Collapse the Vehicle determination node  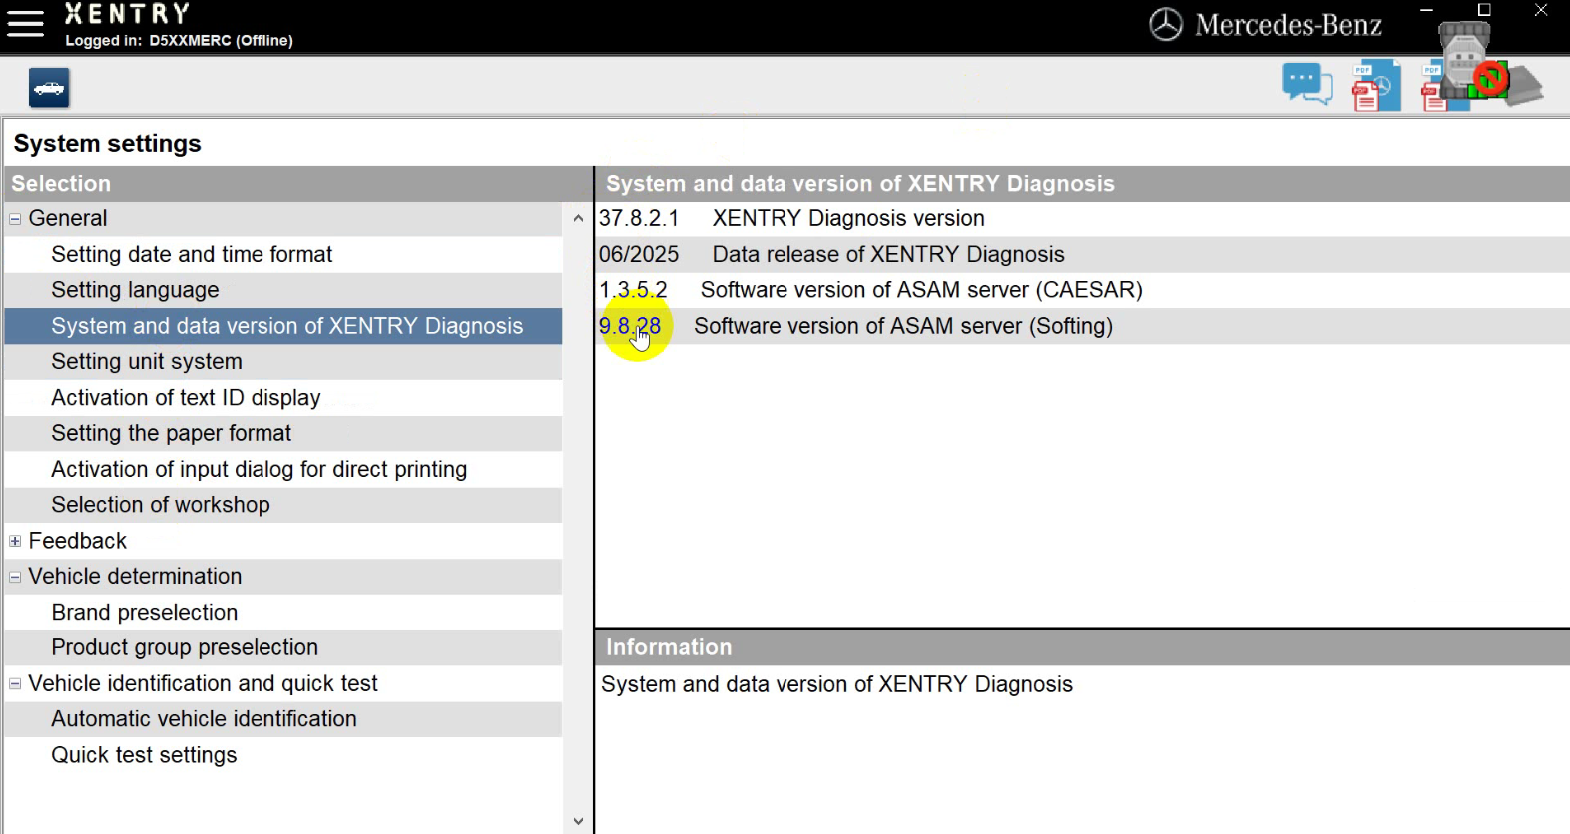point(15,577)
